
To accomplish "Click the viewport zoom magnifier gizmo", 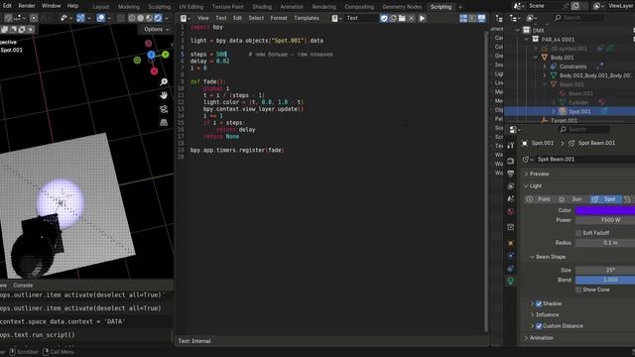I will pyautogui.click(x=164, y=81).
